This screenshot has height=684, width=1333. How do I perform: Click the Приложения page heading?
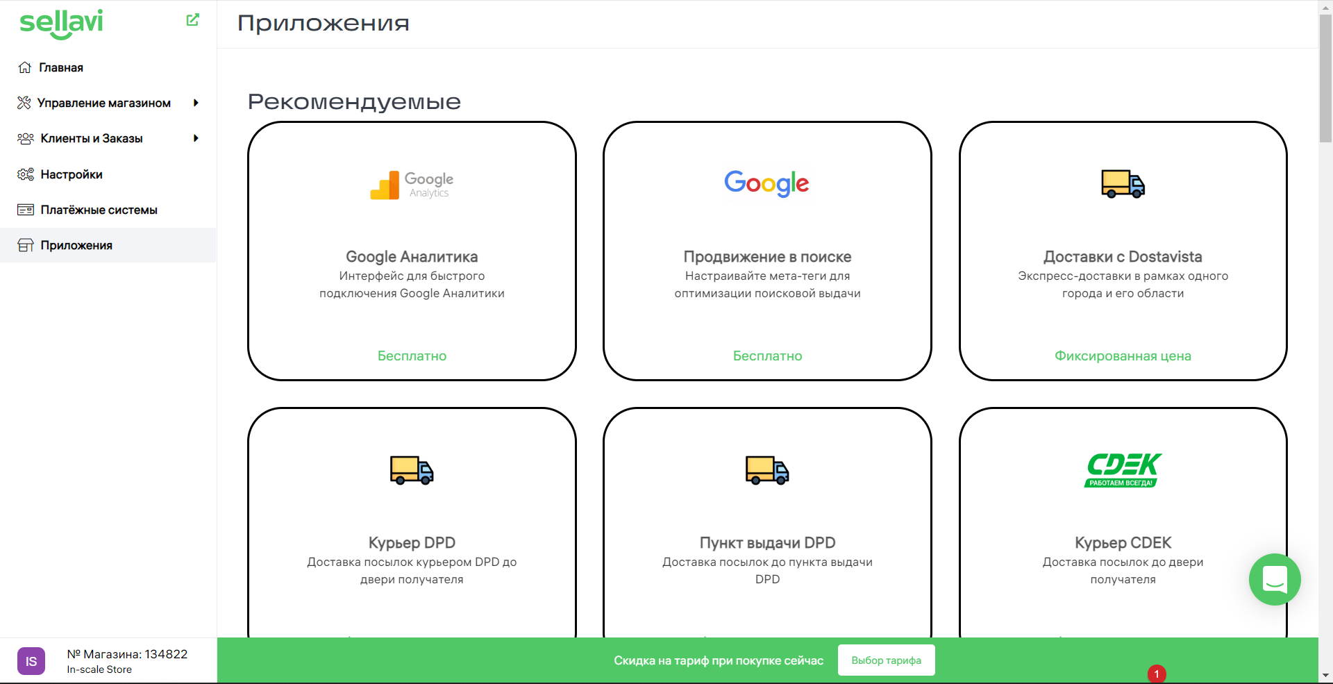click(323, 24)
